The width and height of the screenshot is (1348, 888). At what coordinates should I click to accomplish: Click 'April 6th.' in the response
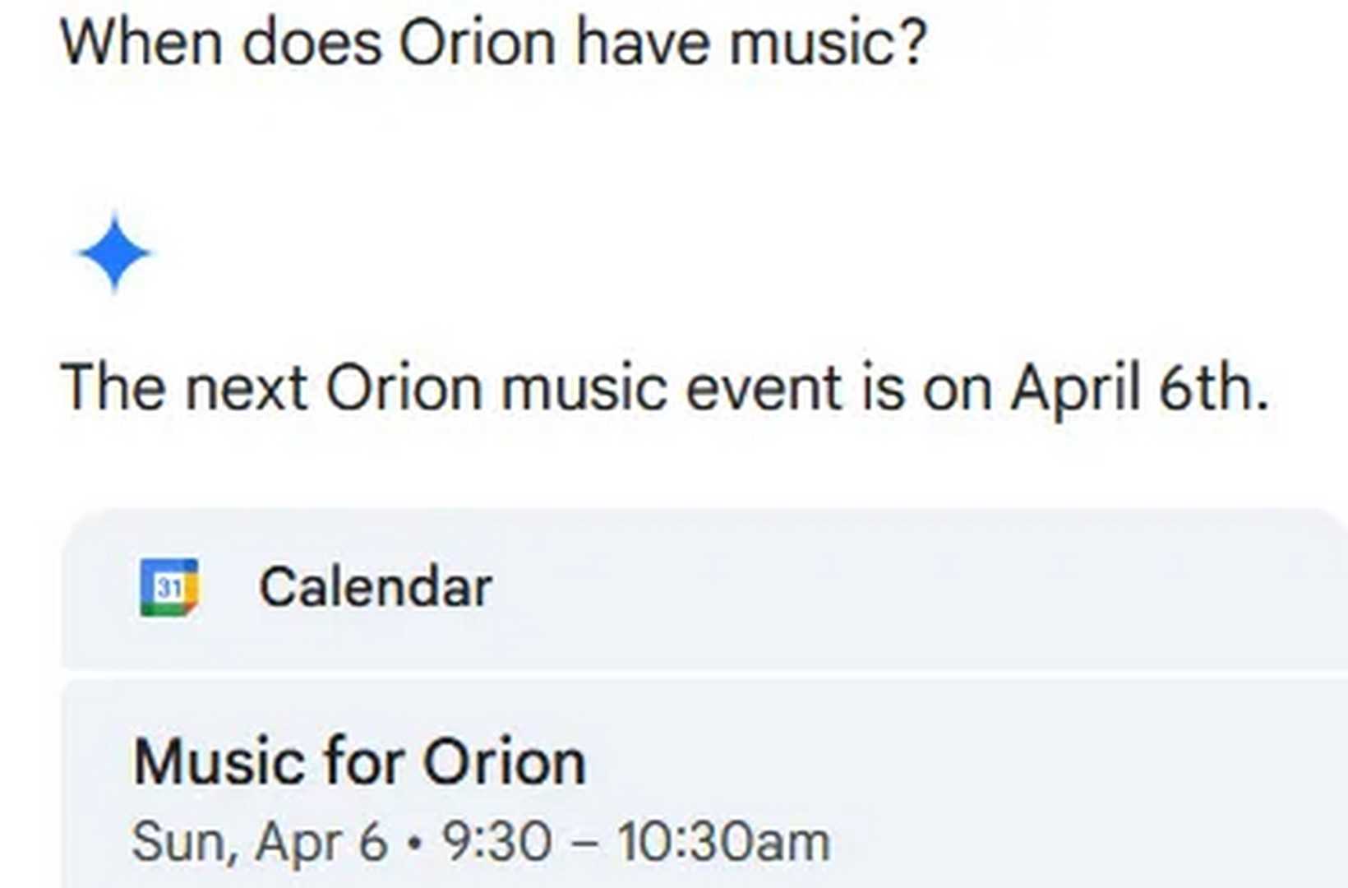[x=1140, y=387]
